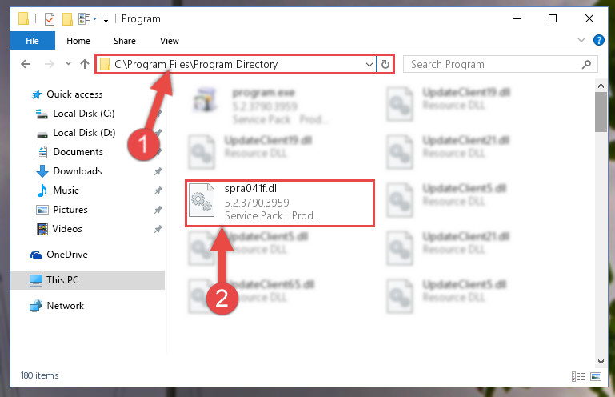Switch to large icons view in status bar
The width and height of the screenshot is (615, 397).
[x=595, y=376]
